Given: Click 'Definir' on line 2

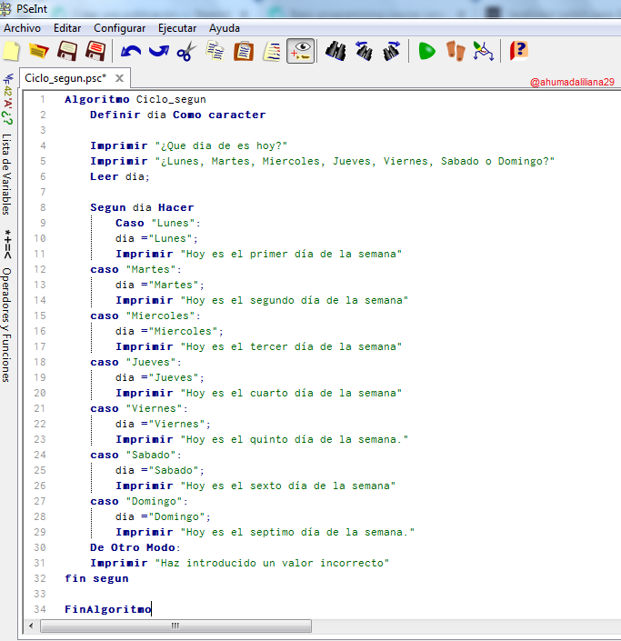Looking at the screenshot, I should point(115,115).
